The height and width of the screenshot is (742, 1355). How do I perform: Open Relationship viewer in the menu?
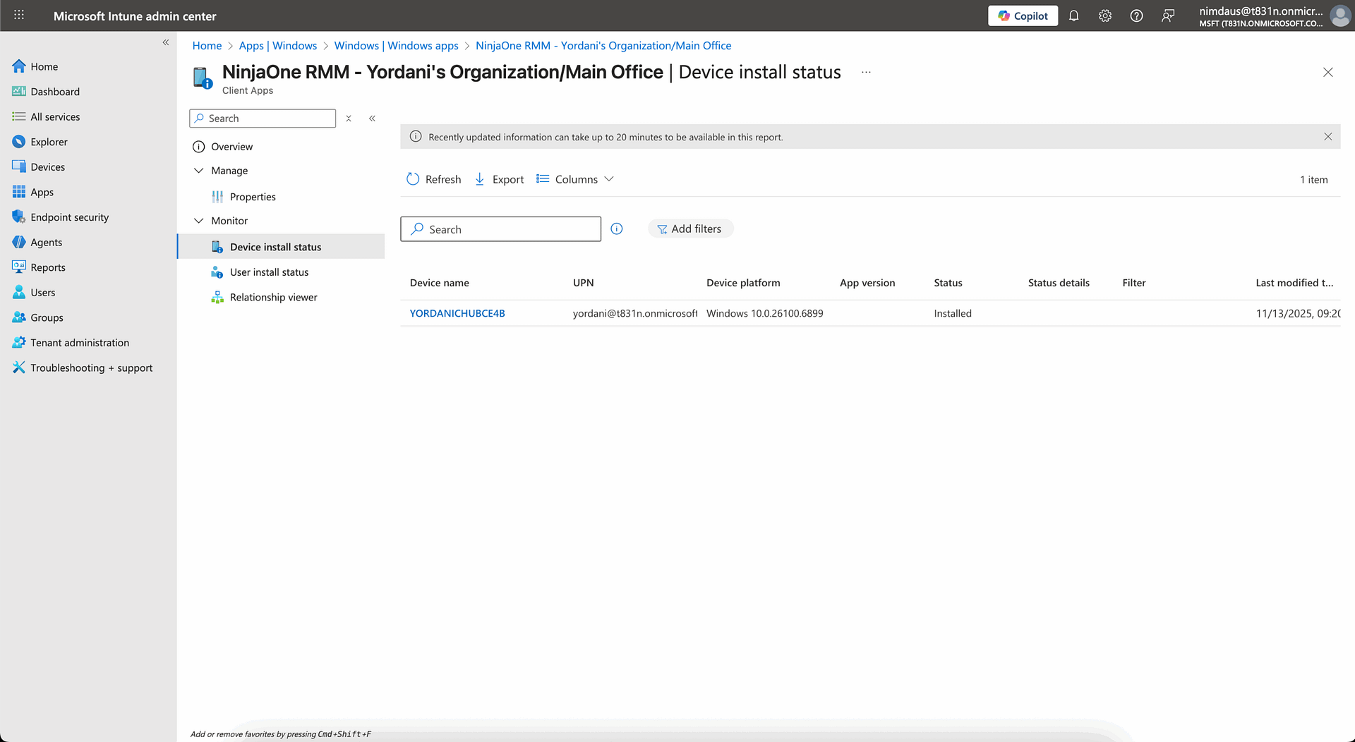273,298
